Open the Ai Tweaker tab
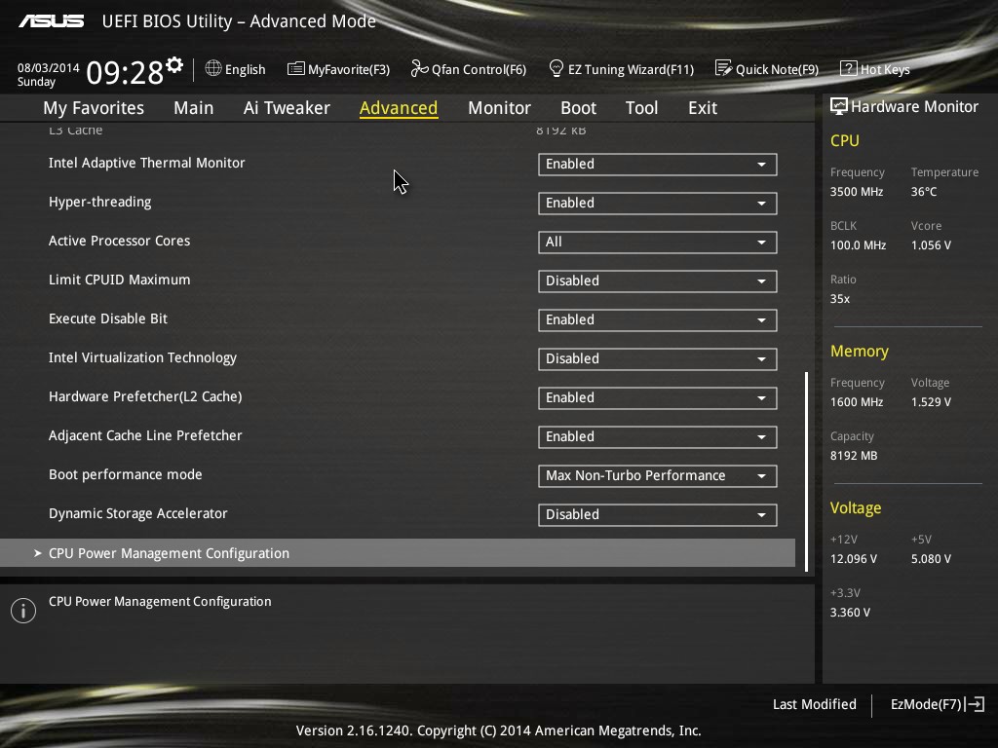The height and width of the screenshot is (748, 998). pos(287,108)
